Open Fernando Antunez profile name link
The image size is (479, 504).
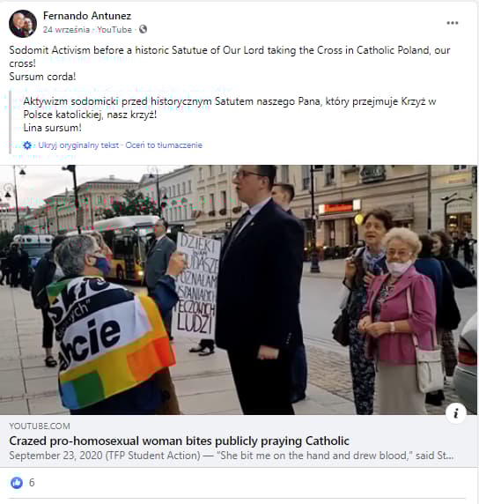tap(87, 16)
